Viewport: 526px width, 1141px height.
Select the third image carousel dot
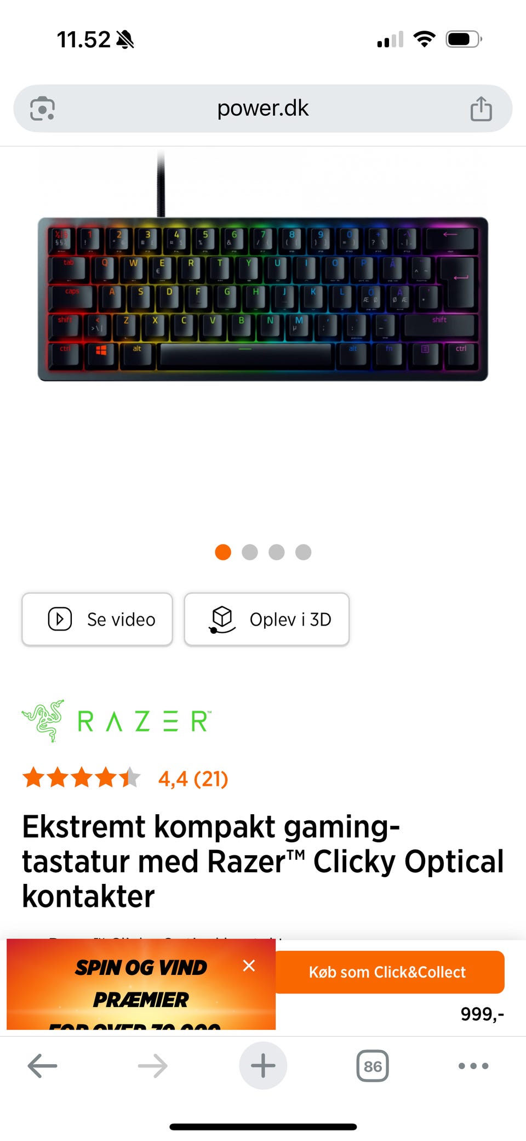[277, 552]
